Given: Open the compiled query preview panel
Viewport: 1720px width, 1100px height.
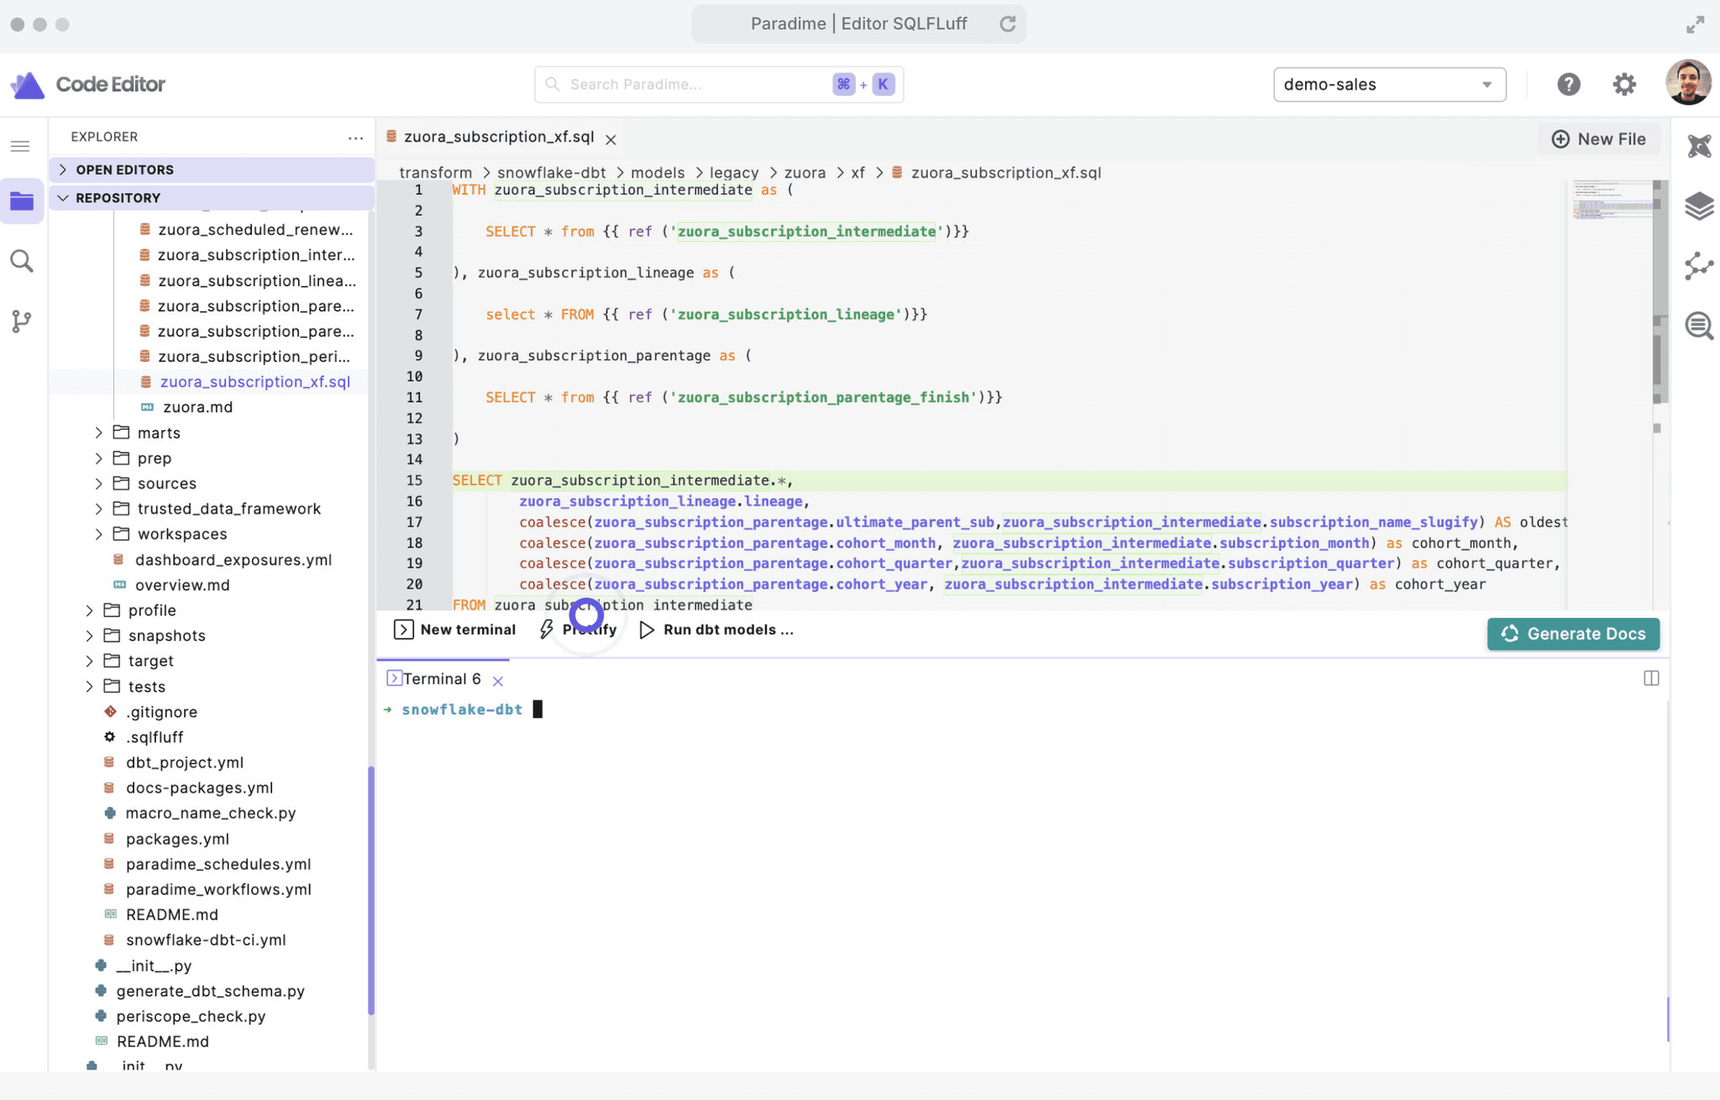Looking at the screenshot, I should tap(1700, 326).
